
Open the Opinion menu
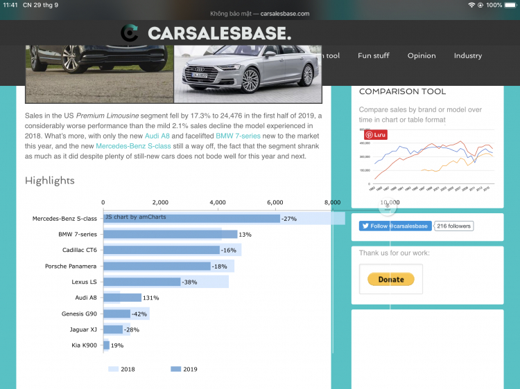422,55
